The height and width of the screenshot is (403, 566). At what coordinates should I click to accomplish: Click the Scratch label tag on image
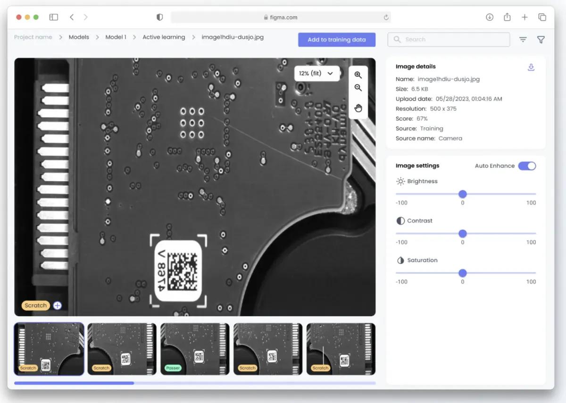36,305
